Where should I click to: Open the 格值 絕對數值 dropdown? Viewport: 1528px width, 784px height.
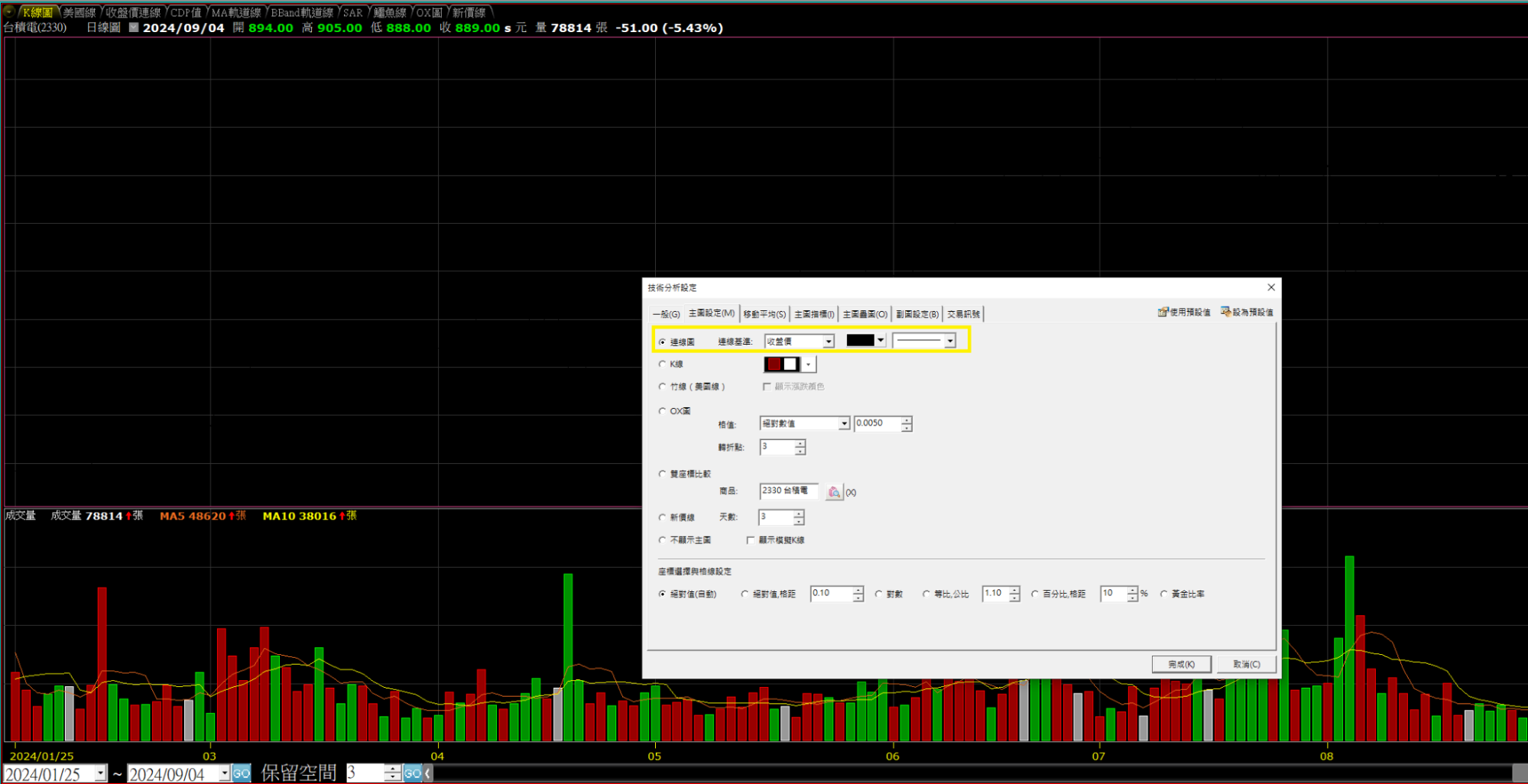tap(844, 423)
